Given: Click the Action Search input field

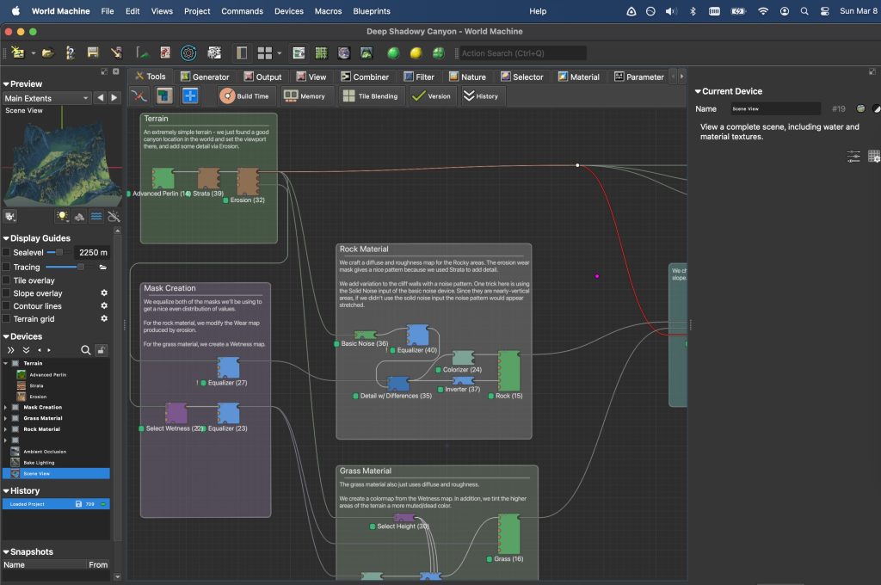Looking at the screenshot, I should pos(522,53).
